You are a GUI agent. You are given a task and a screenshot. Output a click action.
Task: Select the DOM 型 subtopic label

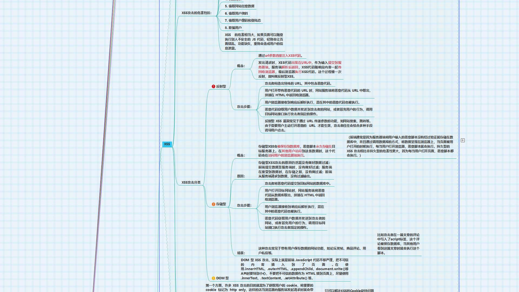click(222, 278)
